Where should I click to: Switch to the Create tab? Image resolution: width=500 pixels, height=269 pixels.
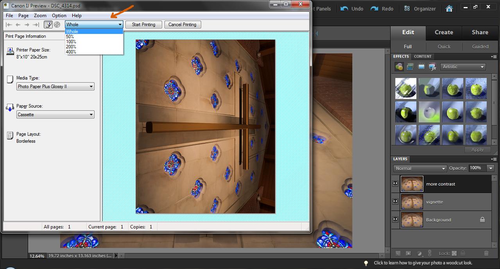(x=444, y=32)
